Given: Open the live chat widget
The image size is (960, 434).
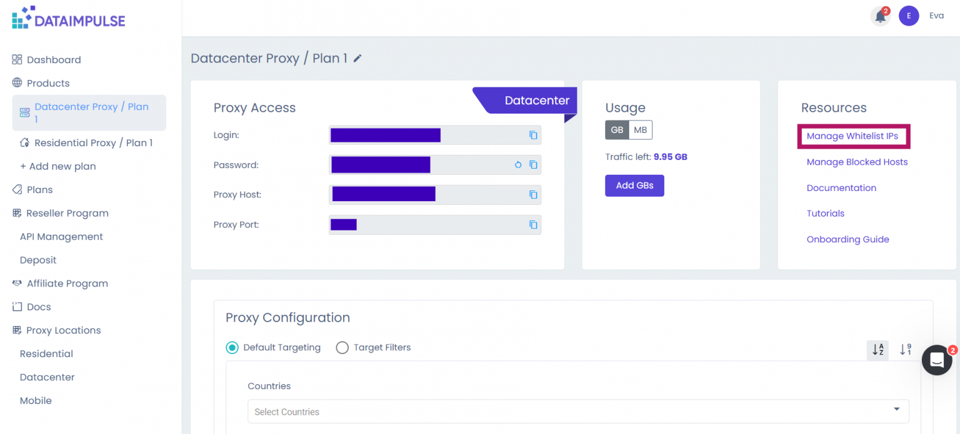Looking at the screenshot, I should 937,360.
